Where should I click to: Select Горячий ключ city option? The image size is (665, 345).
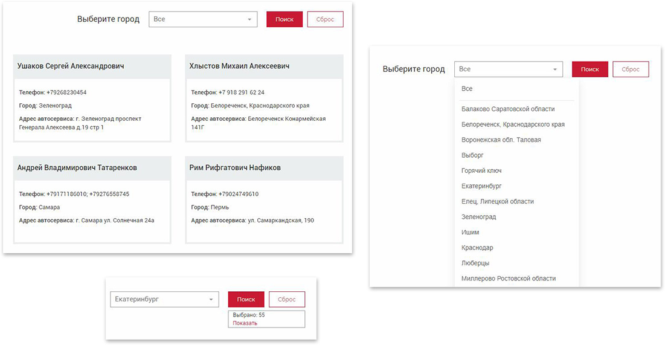click(481, 171)
